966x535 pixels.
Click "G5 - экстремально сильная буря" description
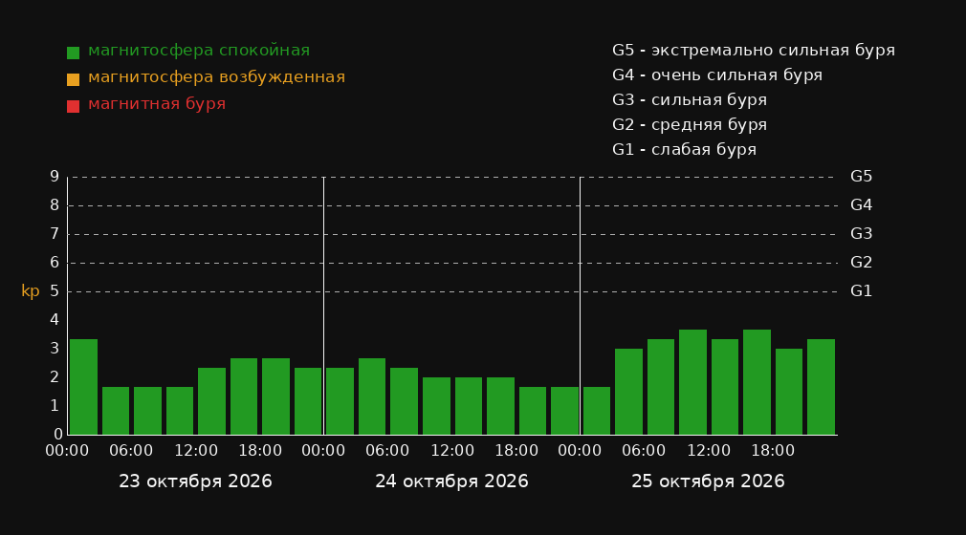tap(754, 51)
